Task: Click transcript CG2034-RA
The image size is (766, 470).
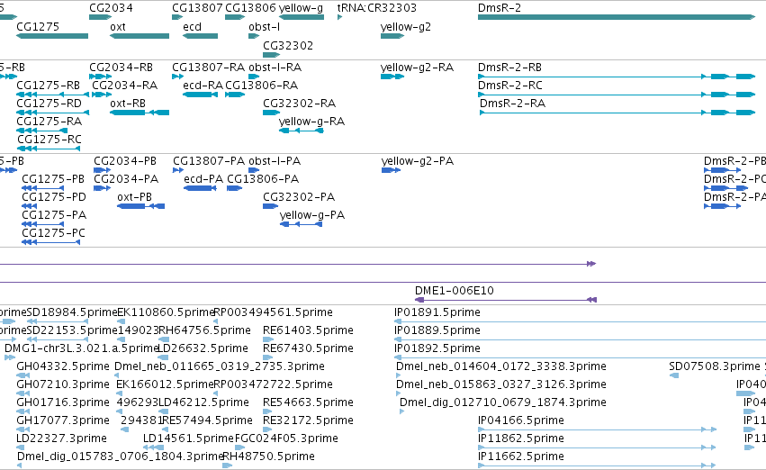Action: point(102,95)
